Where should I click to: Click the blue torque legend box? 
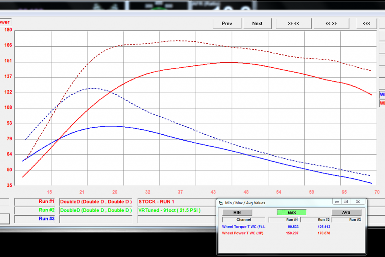382,94
